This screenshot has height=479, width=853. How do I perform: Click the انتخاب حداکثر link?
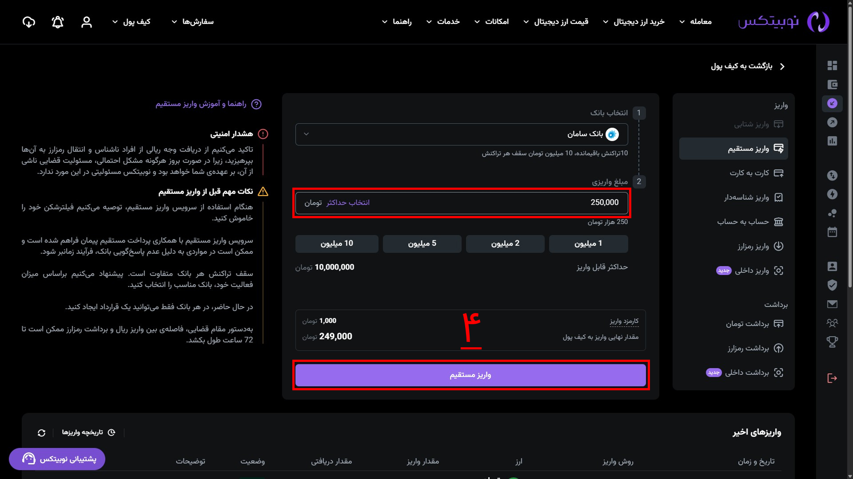pyautogui.click(x=348, y=203)
